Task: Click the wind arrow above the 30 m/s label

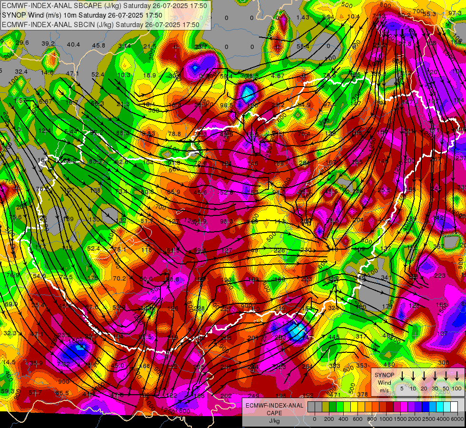Action: pyautogui.click(x=435, y=376)
